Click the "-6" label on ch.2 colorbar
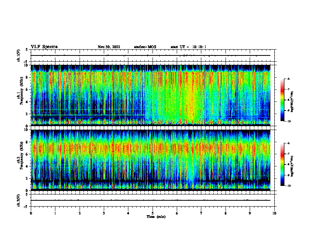This screenshot has height=239, width=309. 288,143
